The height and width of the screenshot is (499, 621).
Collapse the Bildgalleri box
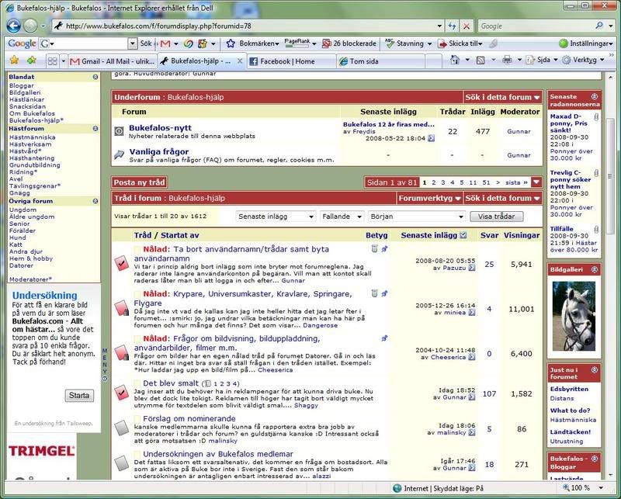595,269
